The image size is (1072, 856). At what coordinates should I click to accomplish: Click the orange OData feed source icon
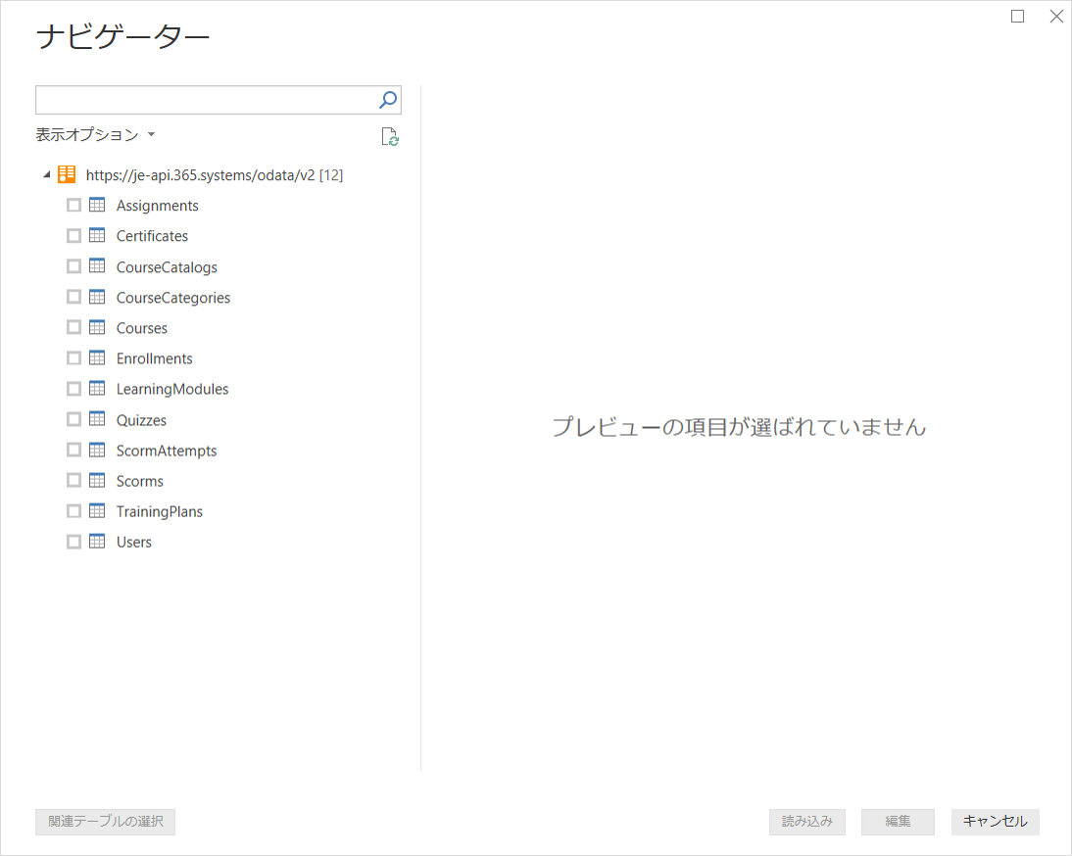(x=67, y=175)
